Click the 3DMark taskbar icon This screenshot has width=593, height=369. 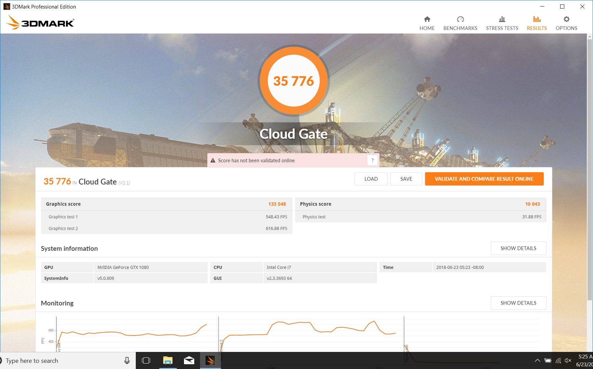pyautogui.click(x=210, y=360)
